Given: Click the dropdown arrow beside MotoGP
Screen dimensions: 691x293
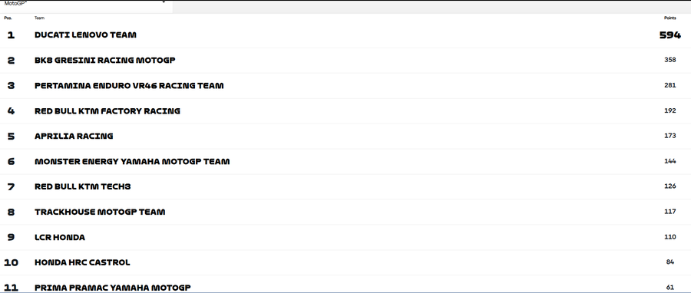Looking at the screenshot, I should pos(164,2).
